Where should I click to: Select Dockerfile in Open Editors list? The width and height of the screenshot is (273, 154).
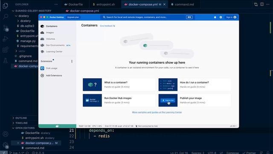pyautogui.click(x=35, y=133)
